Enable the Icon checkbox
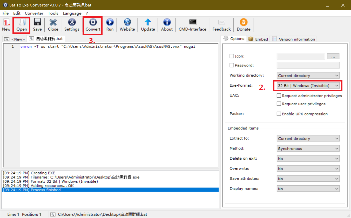 232,56
